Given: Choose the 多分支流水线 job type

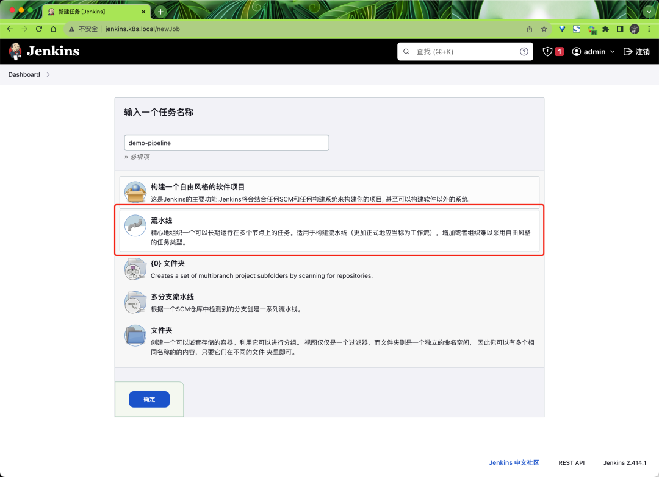Looking at the screenshot, I should click(172, 297).
